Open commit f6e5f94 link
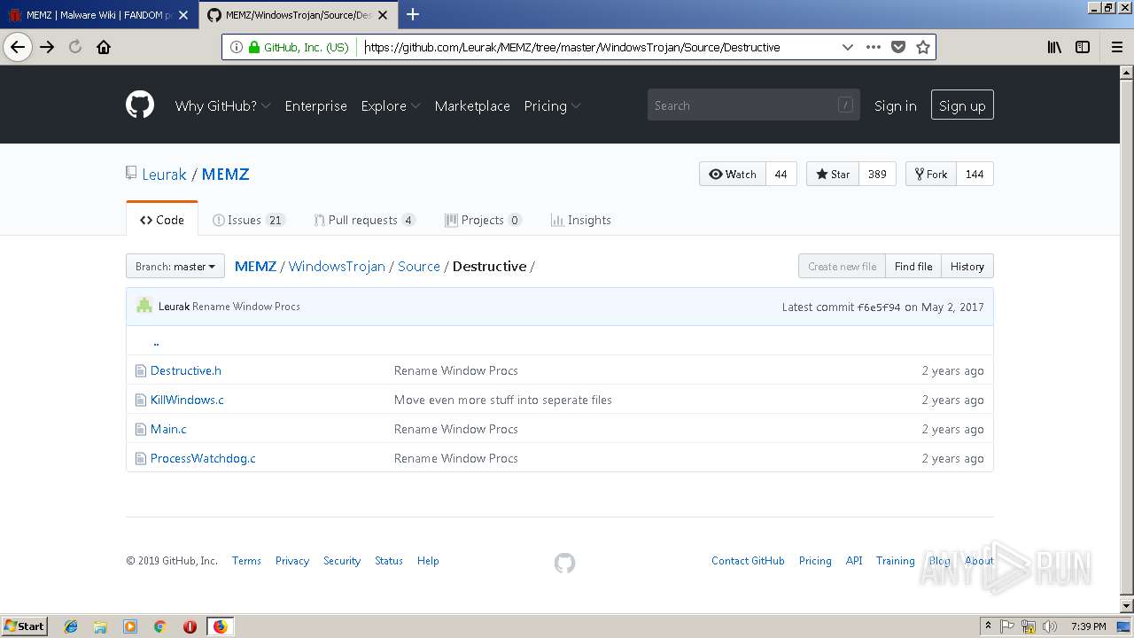The image size is (1134, 638). click(879, 307)
